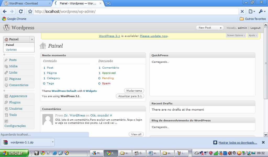Expand the Painel menu toggle arrow
The height and width of the screenshot is (157, 268).
(32, 40)
